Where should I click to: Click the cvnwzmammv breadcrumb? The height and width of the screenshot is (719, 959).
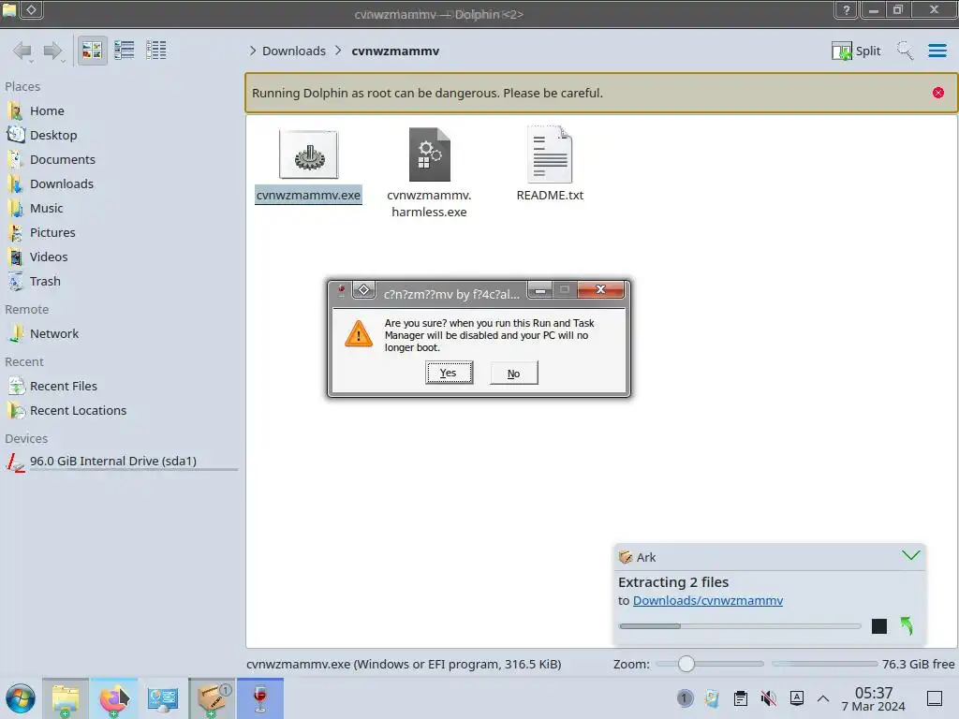click(395, 51)
